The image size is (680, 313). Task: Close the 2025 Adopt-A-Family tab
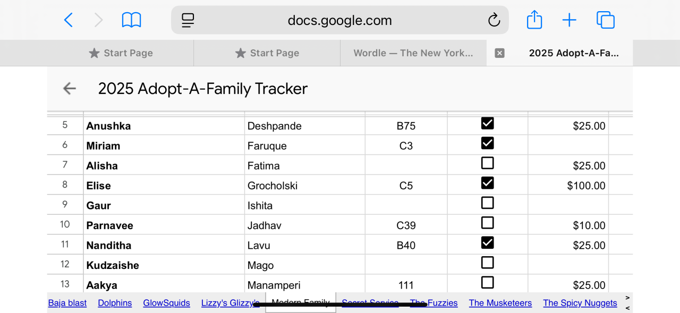pos(499,53)
